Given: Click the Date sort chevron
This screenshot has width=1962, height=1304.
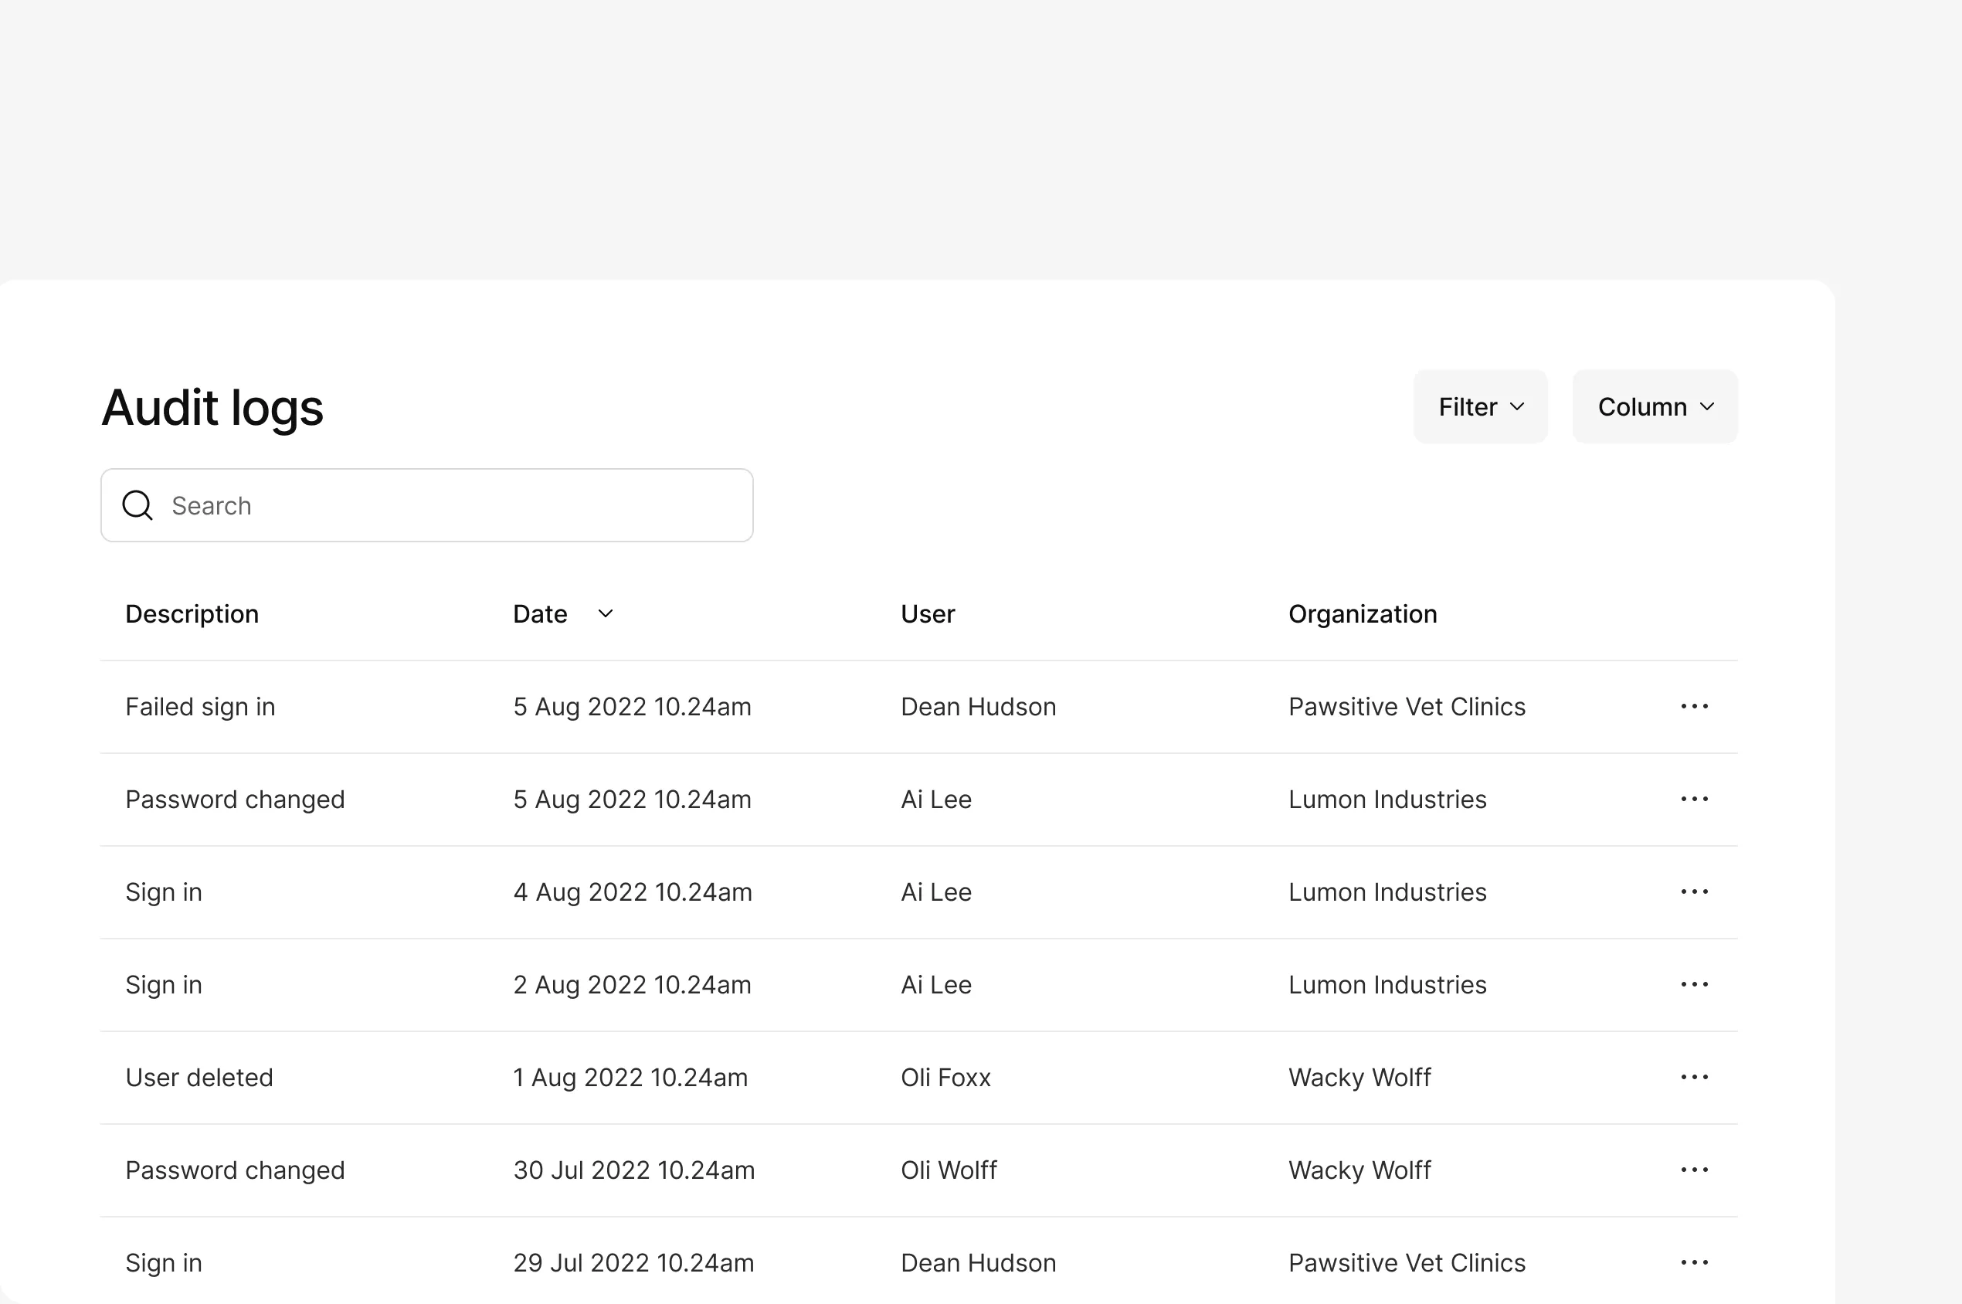Looking at the screenshot, I should tap(604, 613).
